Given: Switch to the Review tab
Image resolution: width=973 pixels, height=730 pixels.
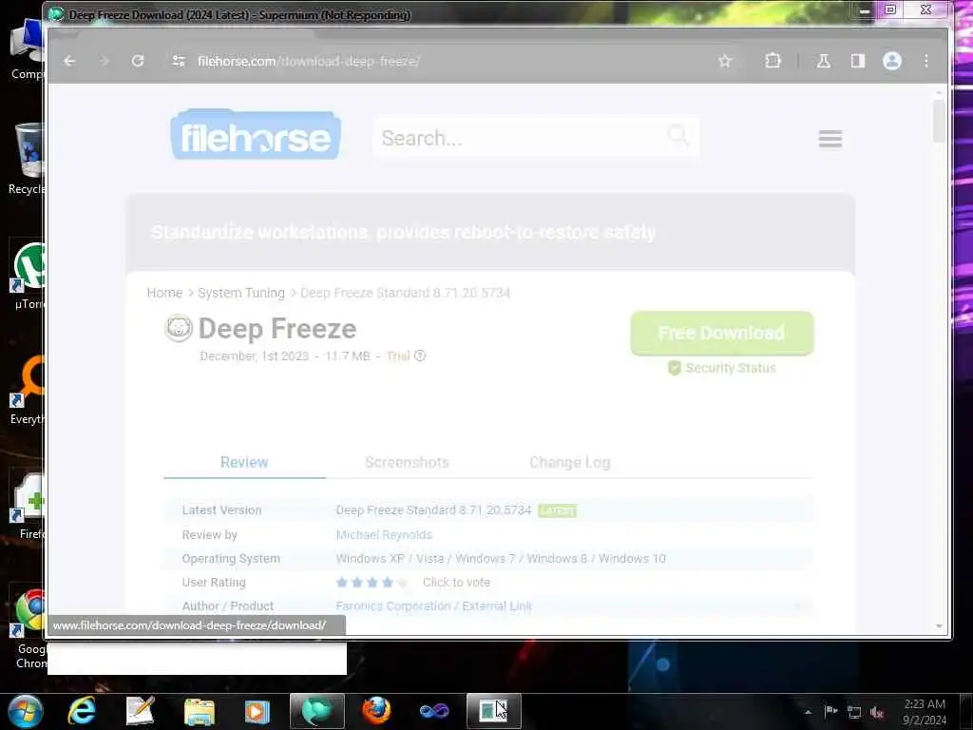Looking at the screenshot, I should tap(244, 462).
